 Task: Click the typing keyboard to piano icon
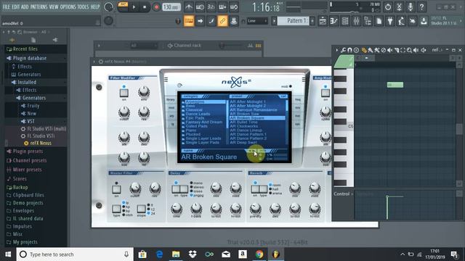[189, 21]
